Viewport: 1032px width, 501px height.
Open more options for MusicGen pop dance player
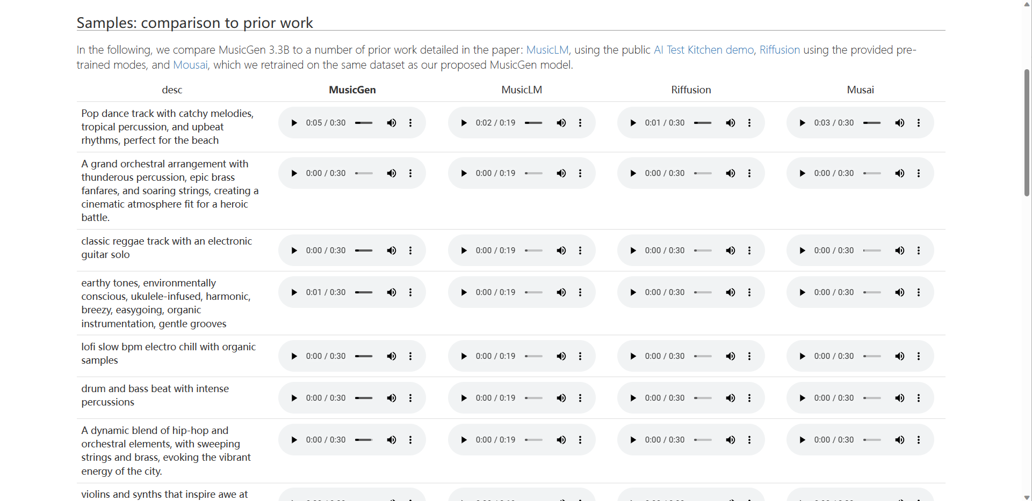tap(410, 123)
